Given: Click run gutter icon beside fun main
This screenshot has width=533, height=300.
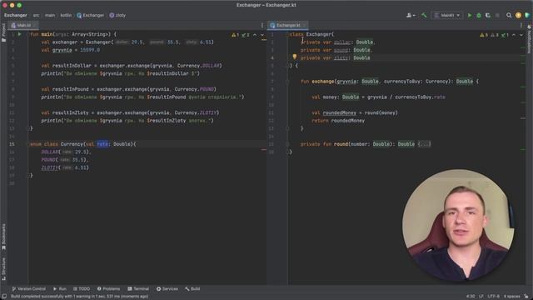Looking at the screenshot, I should (20, 34).
